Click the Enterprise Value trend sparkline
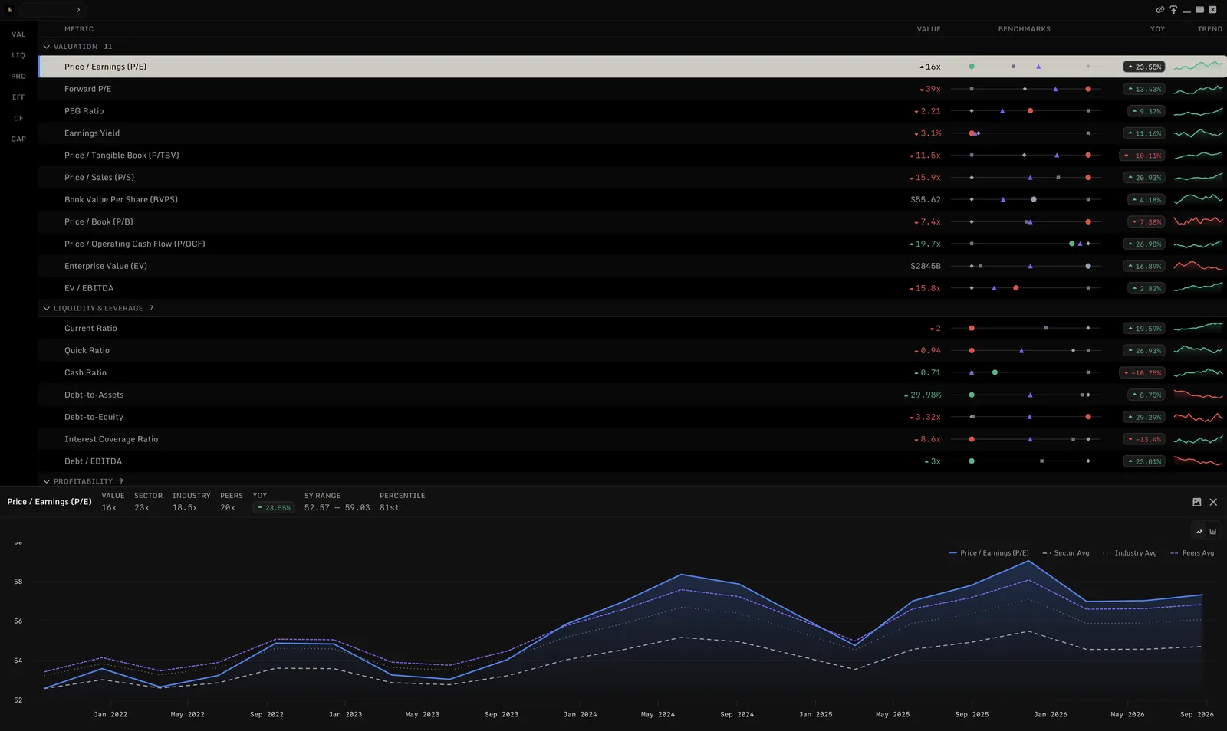 pyautogui.click(x=1198, y=266)
